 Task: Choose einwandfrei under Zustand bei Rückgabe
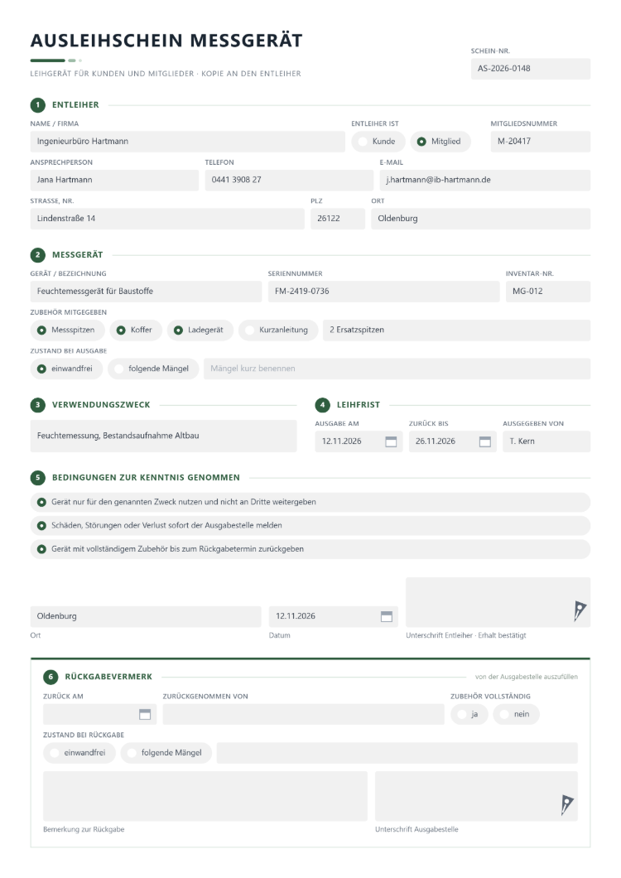79,753
